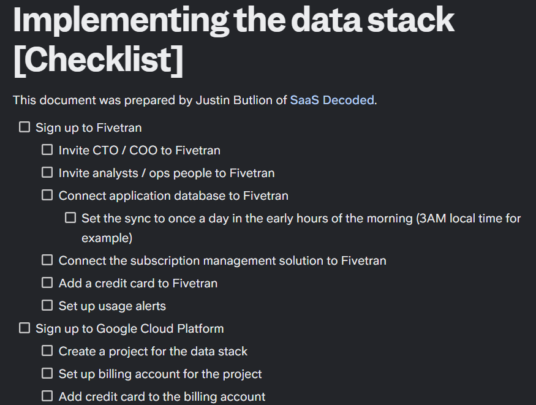Screen dimensions: 536x405
Task: Click the 'Set up usage alerts' item text
Action: [x=112, y=306]
